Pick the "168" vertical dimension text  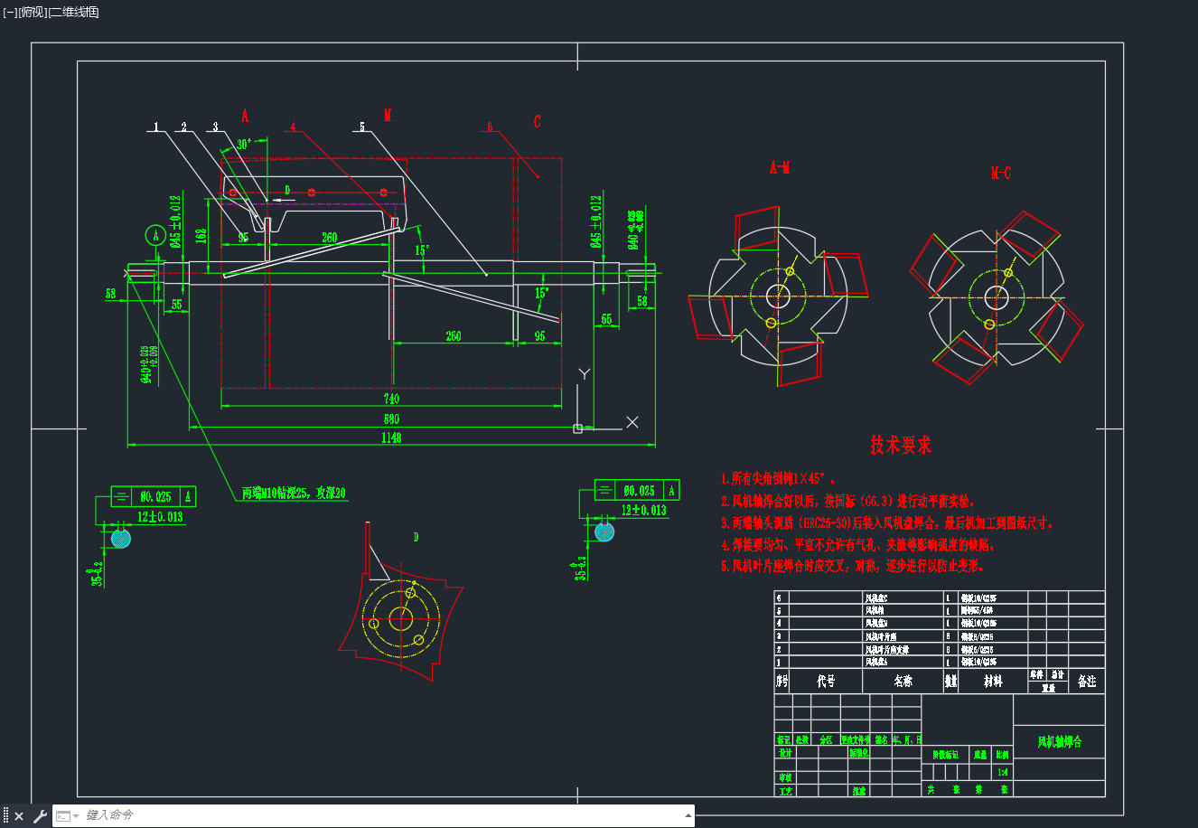[201, 234]
